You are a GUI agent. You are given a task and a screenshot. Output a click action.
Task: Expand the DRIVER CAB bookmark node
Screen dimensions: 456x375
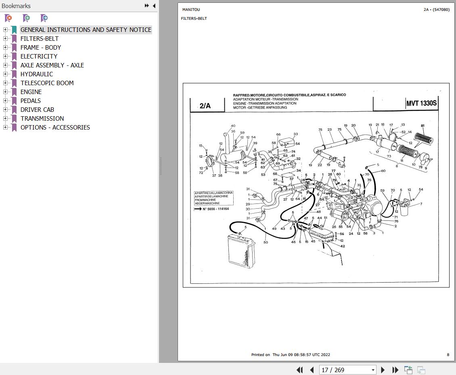tap(5, 109)
